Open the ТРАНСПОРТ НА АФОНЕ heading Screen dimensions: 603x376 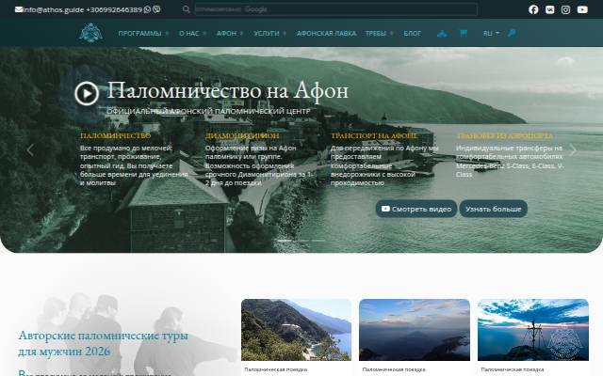[374, 135]
